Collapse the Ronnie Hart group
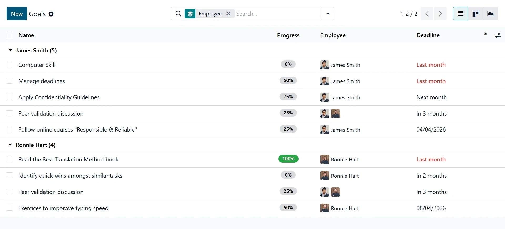Image resolution: width=505 pixels, height=229 pixels. pyautogui.click(x=10, y=145)
